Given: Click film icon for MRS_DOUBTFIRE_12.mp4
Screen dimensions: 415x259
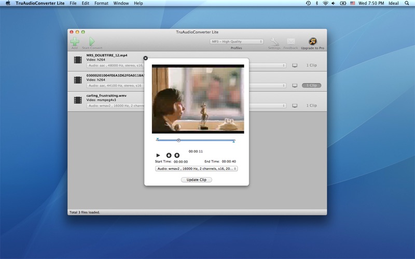Looking at the screenshot, I should pyautogui.click(x=78, y=60).
